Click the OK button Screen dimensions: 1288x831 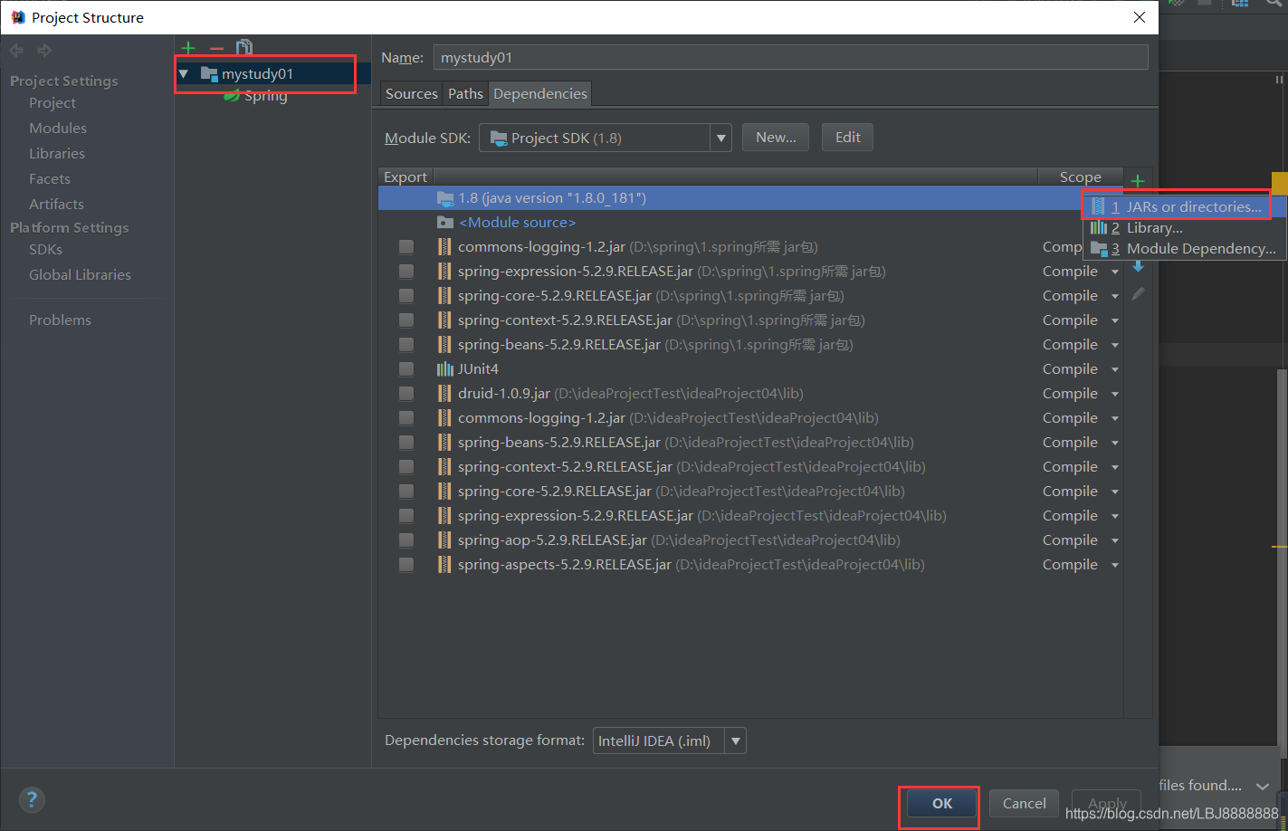coord(942,804)
